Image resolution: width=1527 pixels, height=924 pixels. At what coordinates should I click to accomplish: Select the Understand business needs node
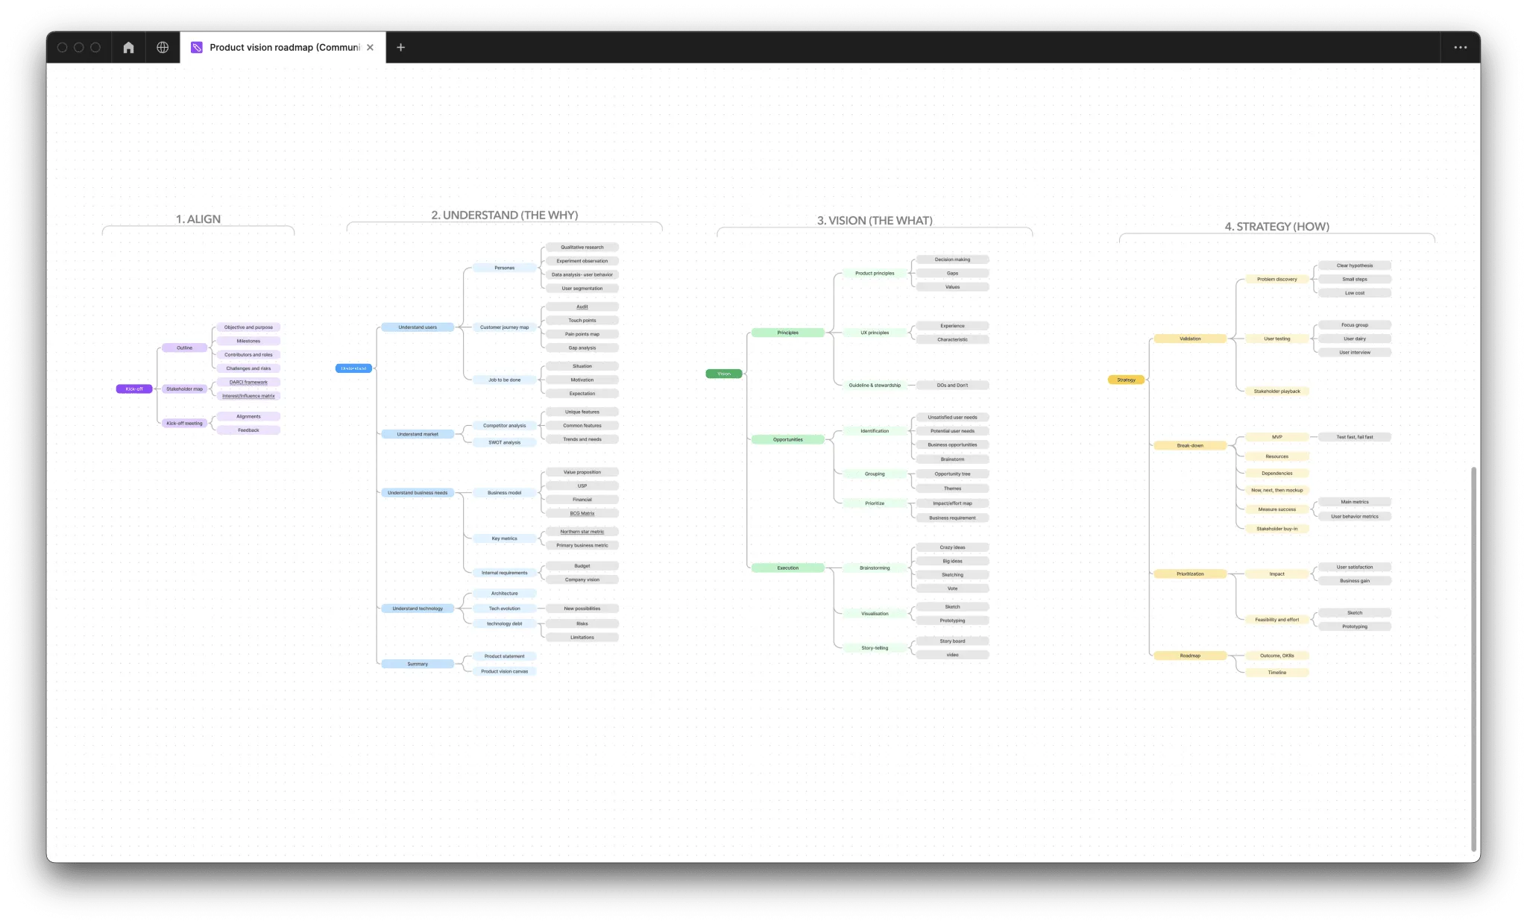coord(418,493)
